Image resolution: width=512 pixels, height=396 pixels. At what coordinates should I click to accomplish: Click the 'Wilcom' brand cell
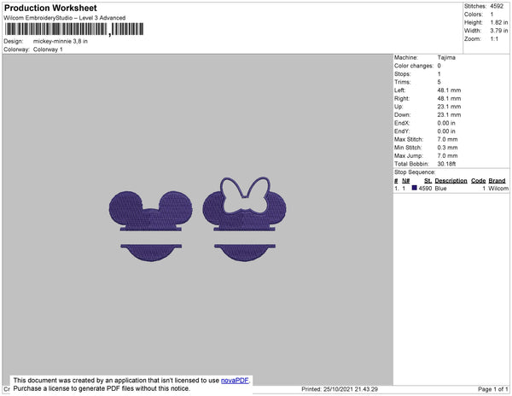(x=498, y=189)
